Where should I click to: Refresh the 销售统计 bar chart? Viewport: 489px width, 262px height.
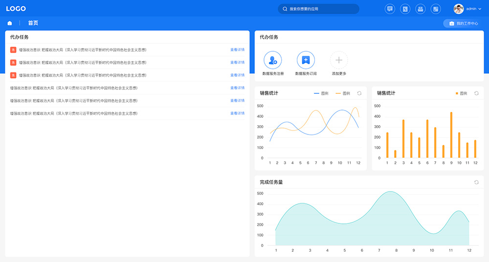(x=476, y=93)
